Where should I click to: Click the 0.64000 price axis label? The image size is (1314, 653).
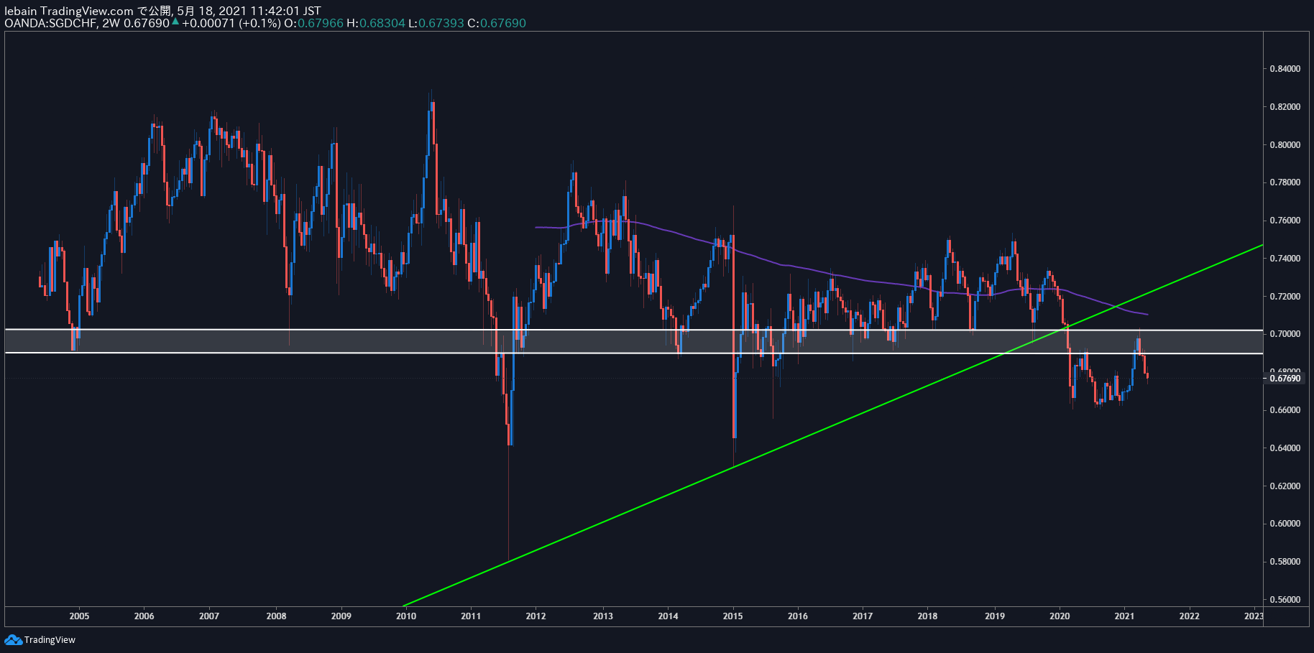pyautogui.click(x=1285, y=448)
